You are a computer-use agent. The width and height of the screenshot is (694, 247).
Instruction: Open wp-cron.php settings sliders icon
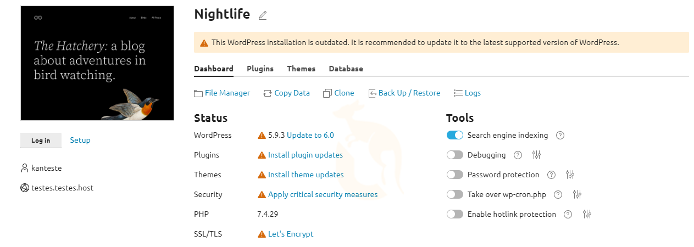[x=577, y=194]
